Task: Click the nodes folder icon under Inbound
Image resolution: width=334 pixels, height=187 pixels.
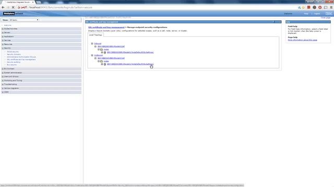Action: click(102, 49)
